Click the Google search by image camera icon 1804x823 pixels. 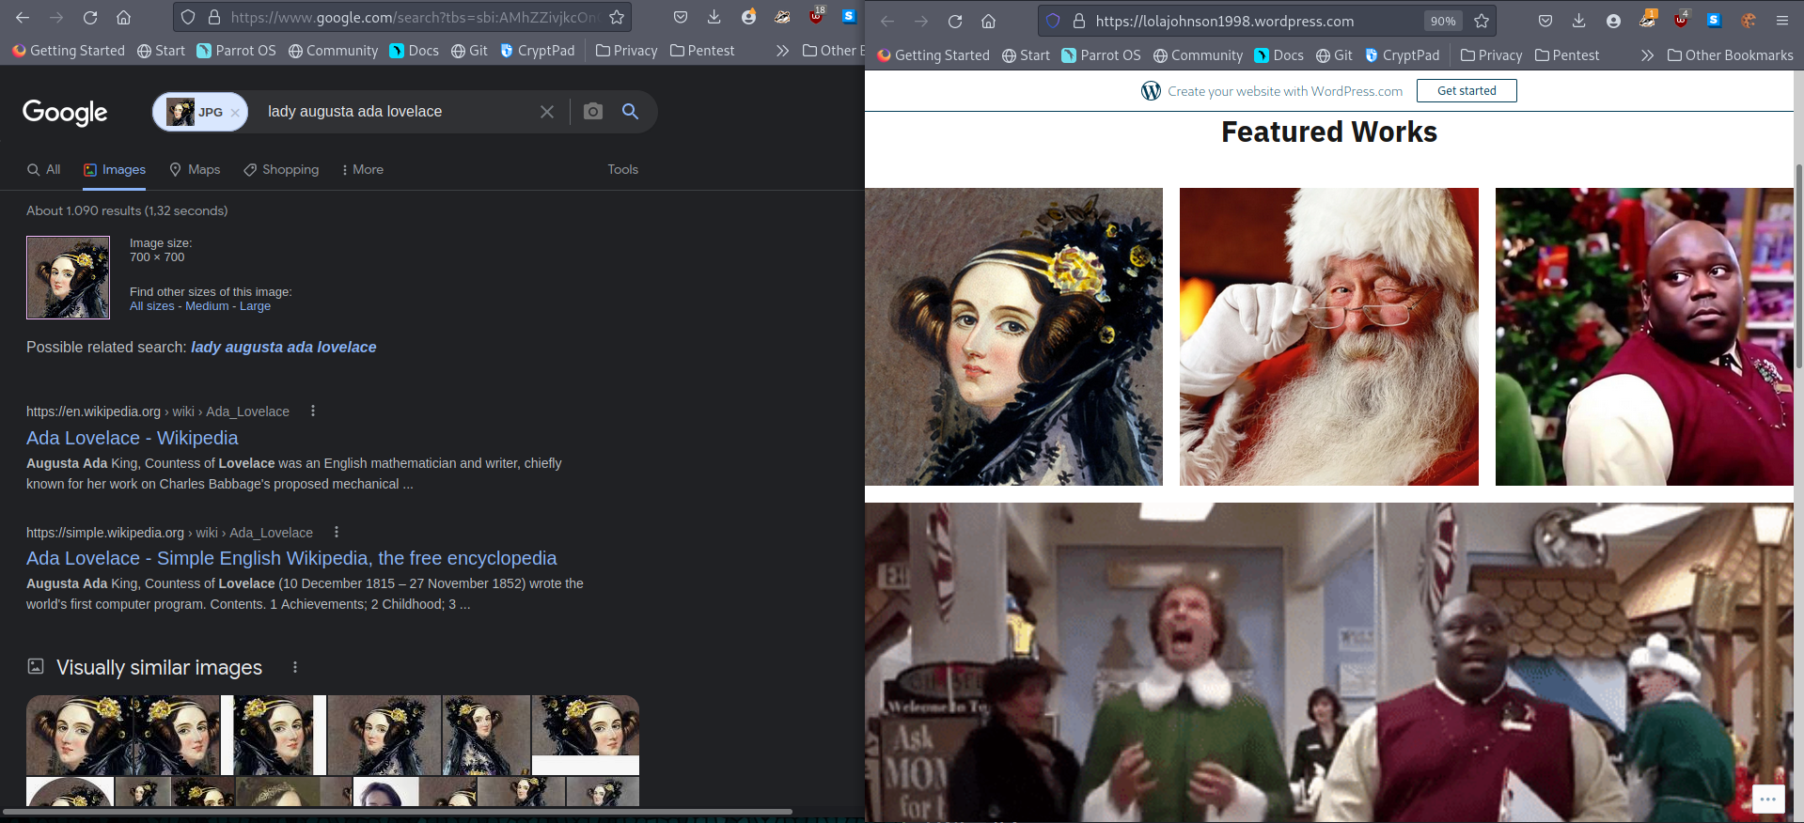tap(592, 112)
